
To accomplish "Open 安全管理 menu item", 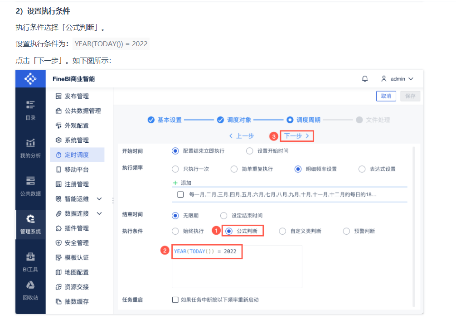I will pyautogui.click(x=77, y=243).
